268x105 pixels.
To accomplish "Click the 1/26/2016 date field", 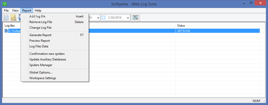I will [116, 18].
